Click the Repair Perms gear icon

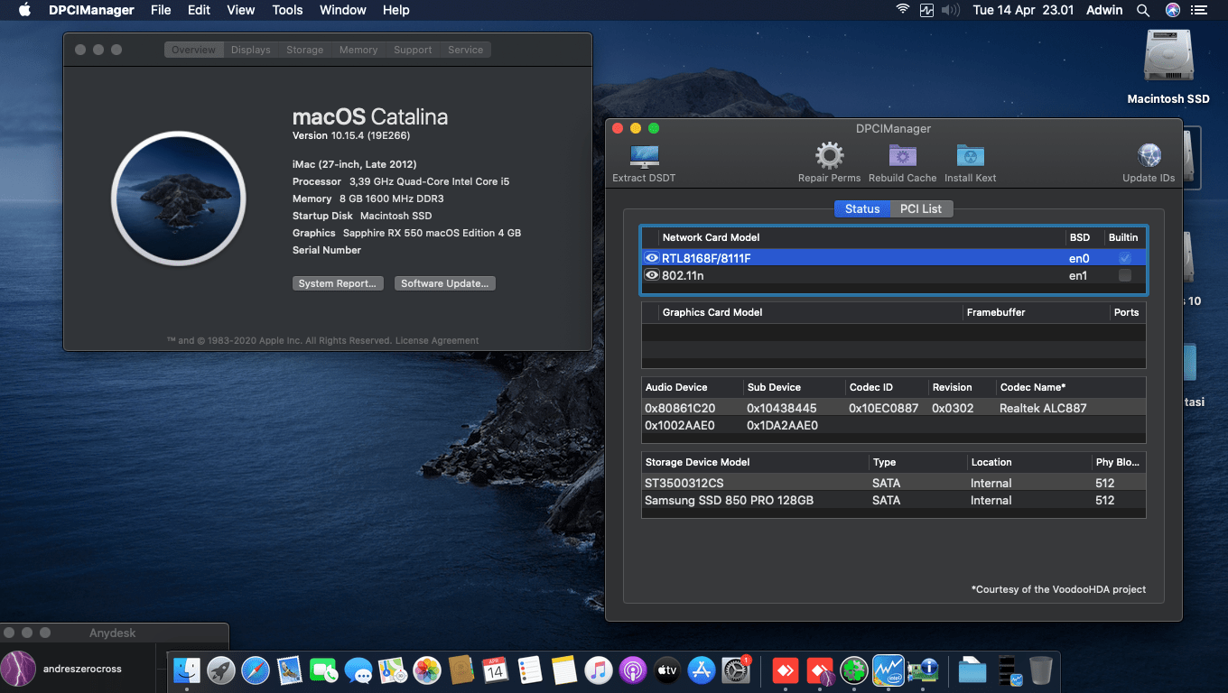tap(828, 155)
